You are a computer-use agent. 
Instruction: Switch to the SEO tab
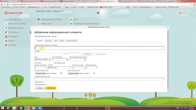(x=56, y=41)
